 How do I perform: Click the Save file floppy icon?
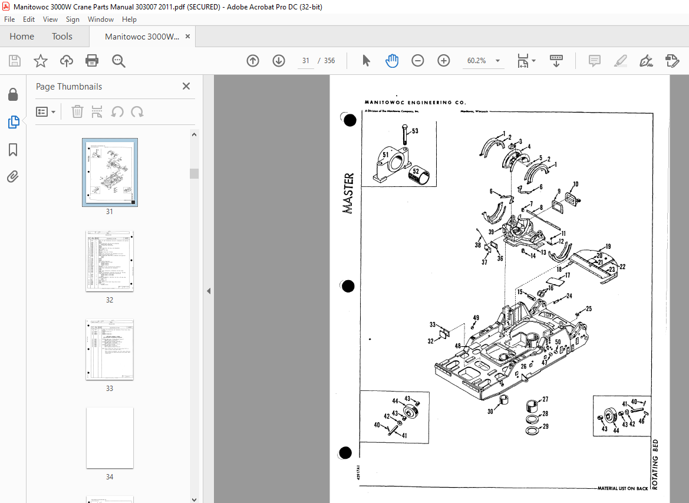tap(15, 61)
